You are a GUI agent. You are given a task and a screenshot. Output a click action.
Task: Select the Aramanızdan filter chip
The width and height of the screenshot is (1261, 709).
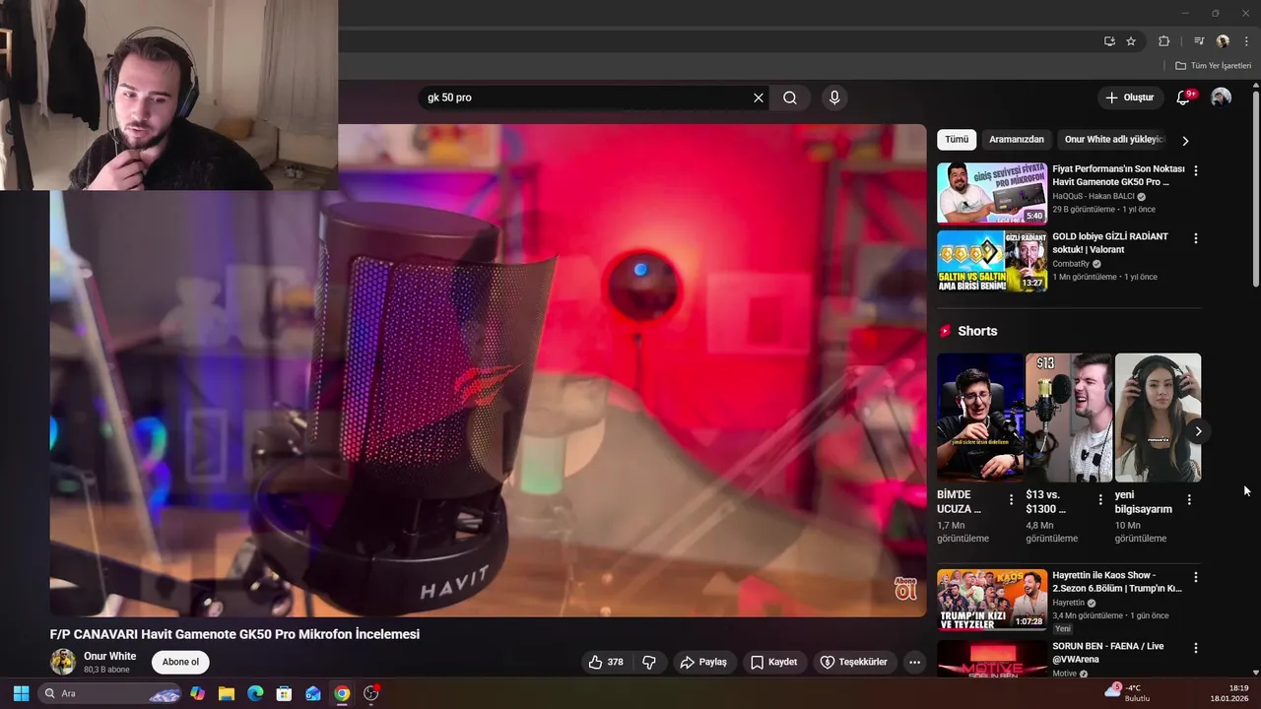tap(1017, 140)
